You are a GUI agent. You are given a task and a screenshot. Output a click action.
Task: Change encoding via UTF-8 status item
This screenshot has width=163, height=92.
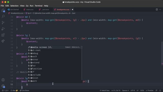[133, 90]
